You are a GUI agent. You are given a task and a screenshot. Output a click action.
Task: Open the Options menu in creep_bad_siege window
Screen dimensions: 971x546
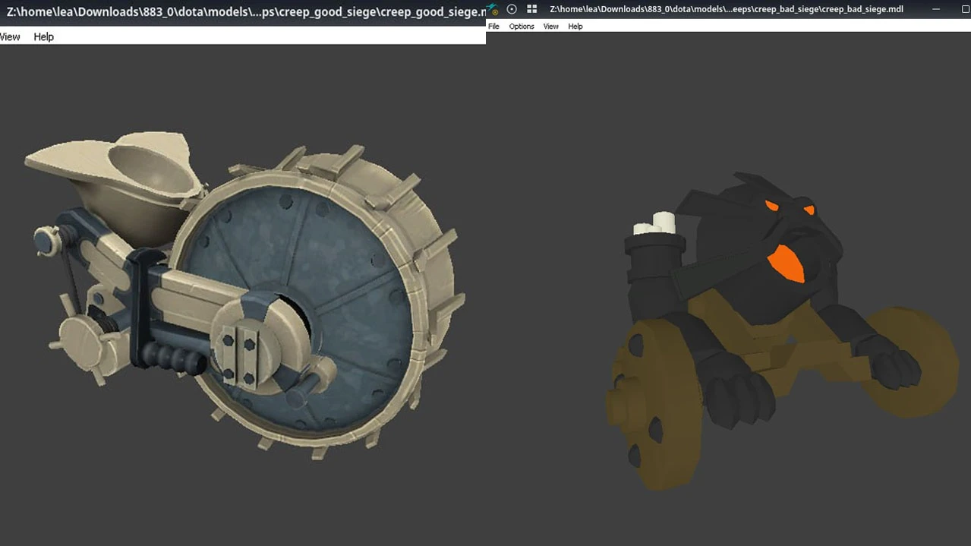[522, 26]
